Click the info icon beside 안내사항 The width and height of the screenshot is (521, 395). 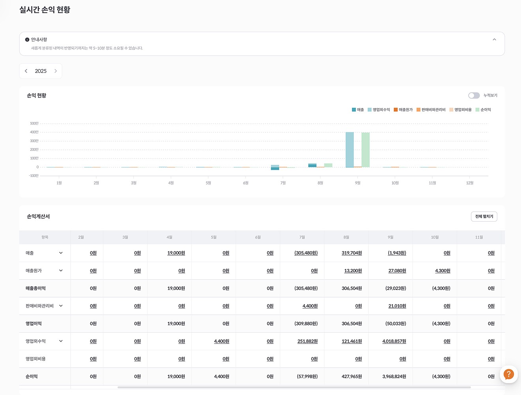pos(27,39)
